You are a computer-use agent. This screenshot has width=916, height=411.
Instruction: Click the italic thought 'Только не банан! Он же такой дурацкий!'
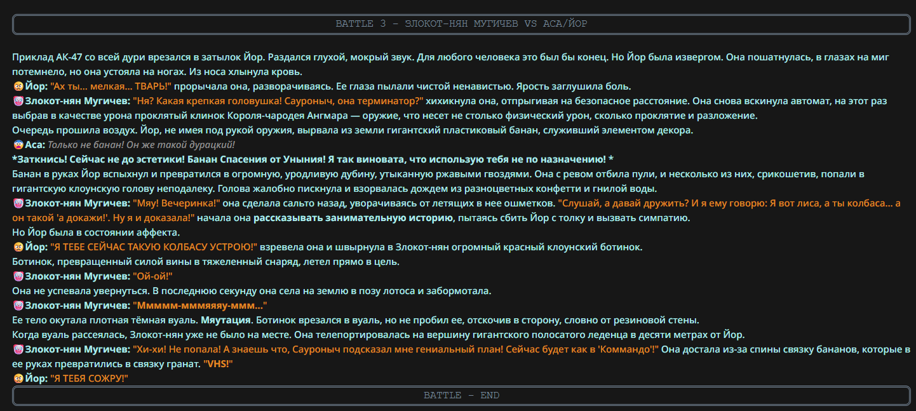[142, 145]
